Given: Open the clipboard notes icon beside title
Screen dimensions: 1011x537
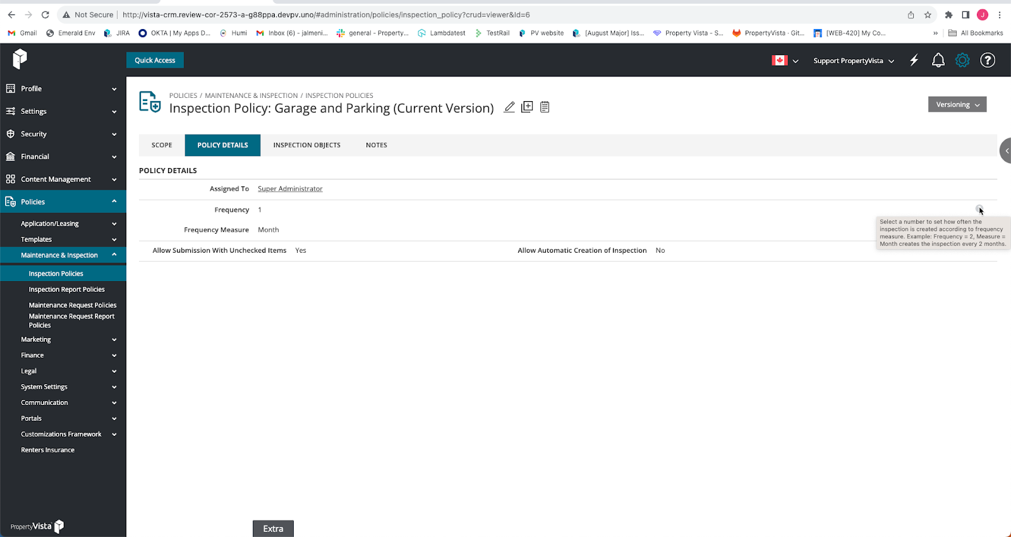Looking at the screenshot, I should [545, 107].
